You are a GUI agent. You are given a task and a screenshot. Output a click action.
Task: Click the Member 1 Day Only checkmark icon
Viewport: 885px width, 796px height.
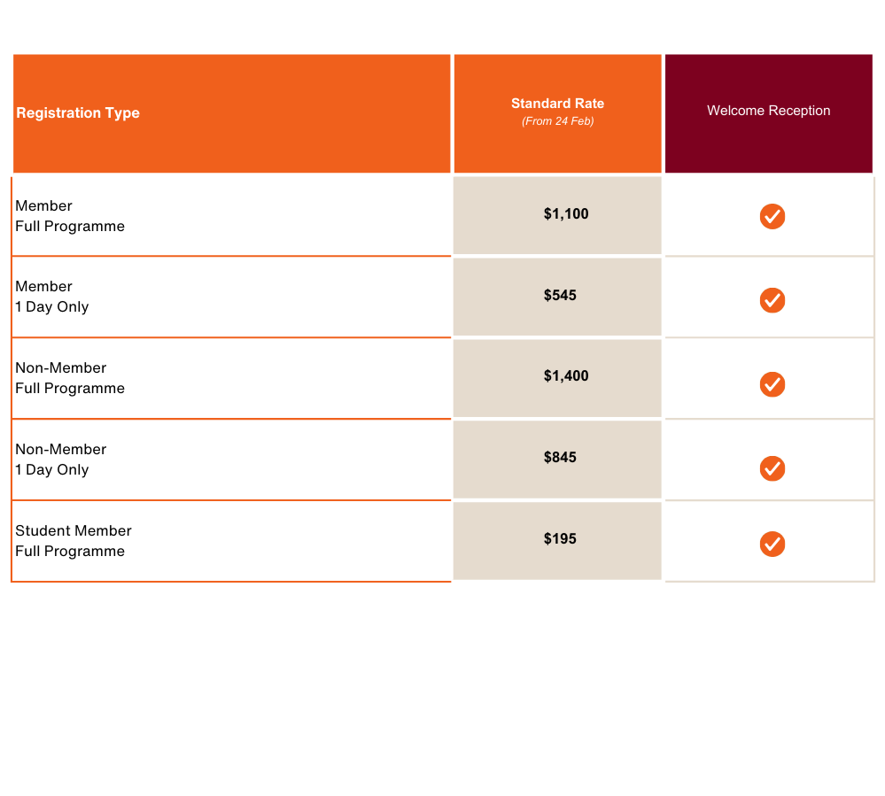tap(772, 300)
